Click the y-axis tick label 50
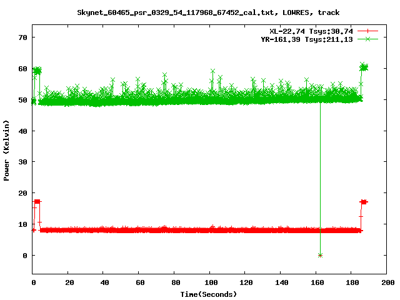The height and width of the screenshot is (300, 400). (22, 100)
